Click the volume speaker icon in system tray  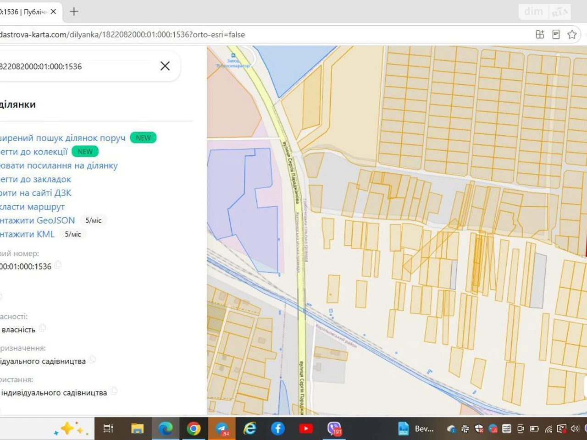point(575,429)
